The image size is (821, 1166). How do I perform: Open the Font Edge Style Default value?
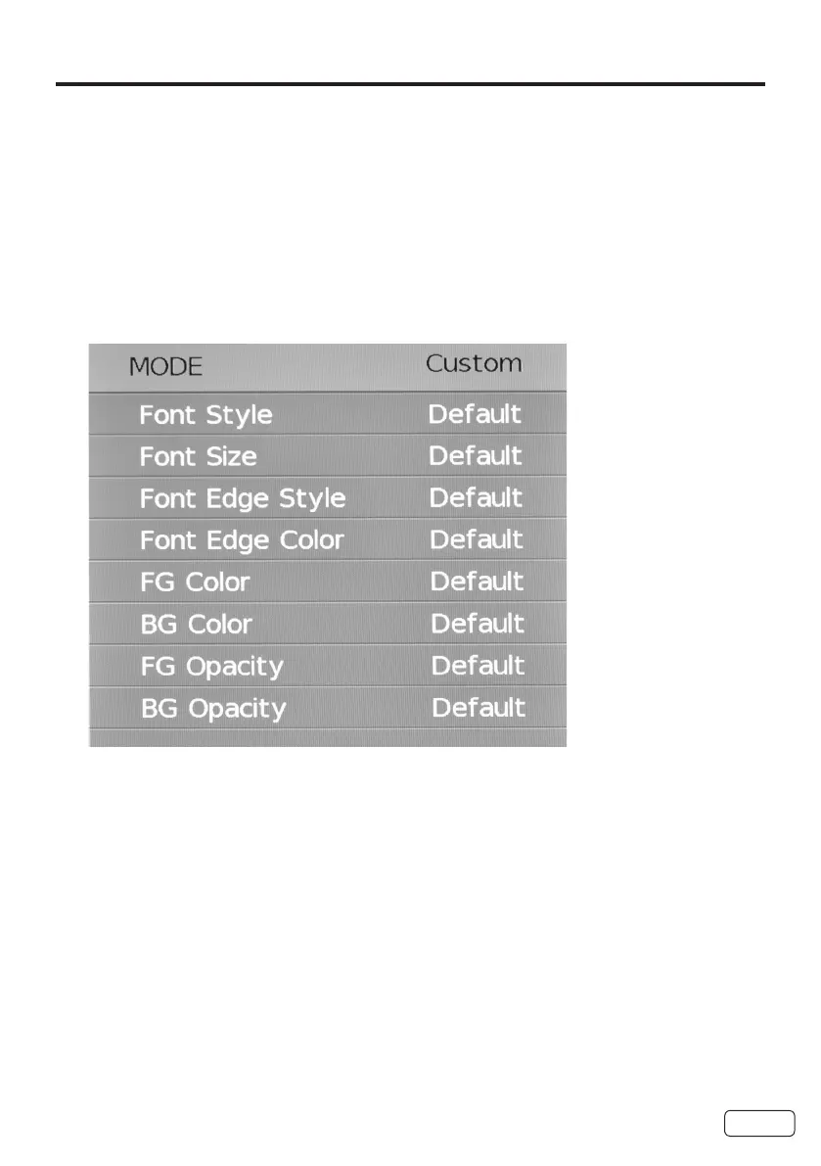point(476,497)
